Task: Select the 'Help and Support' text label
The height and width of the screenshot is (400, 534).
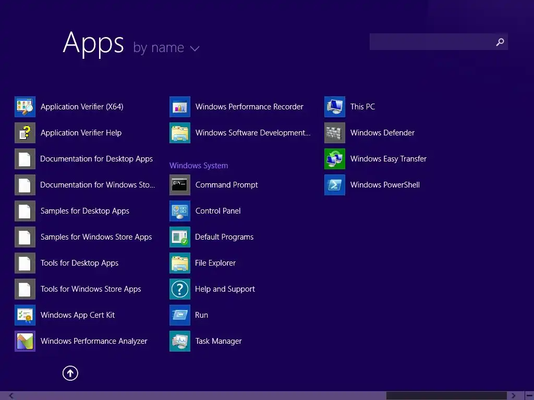Action: click(x=225, y=289)
